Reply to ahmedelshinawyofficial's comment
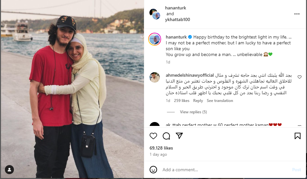 198,101
